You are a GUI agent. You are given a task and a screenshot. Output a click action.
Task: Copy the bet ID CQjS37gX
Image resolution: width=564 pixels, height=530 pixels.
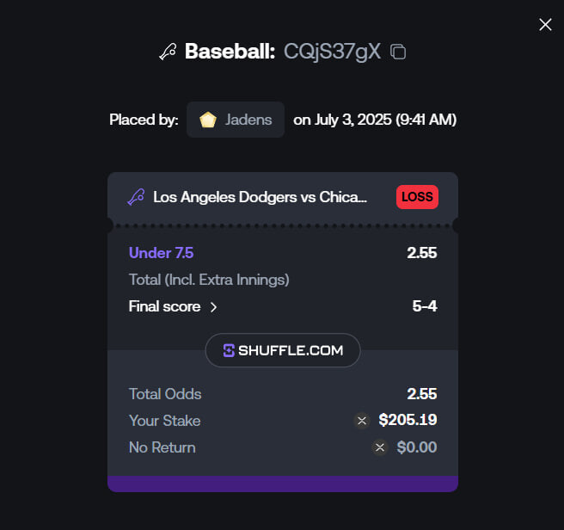398,52
